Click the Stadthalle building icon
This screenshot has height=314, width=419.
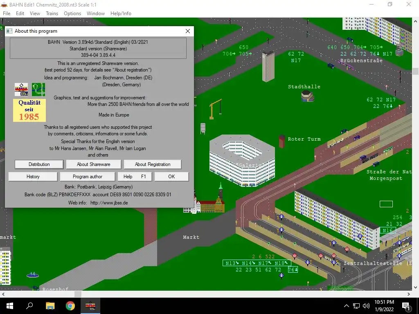point(307,96)
